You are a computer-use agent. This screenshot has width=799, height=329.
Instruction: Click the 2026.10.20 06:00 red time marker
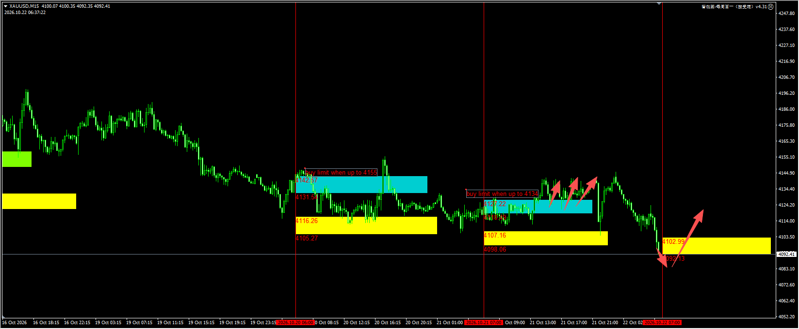(296, 323)
